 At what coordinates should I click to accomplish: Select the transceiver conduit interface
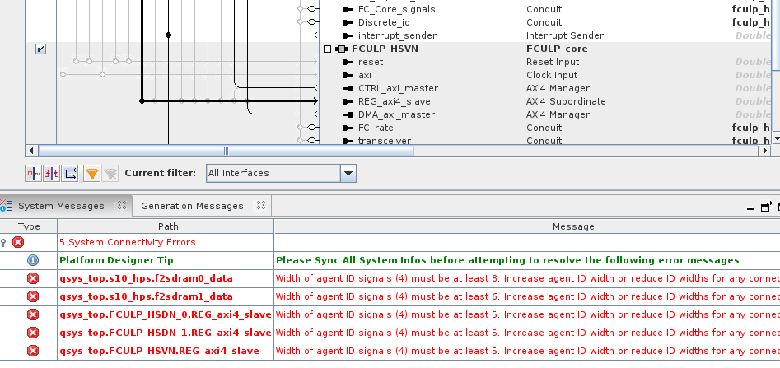[385, 141]
